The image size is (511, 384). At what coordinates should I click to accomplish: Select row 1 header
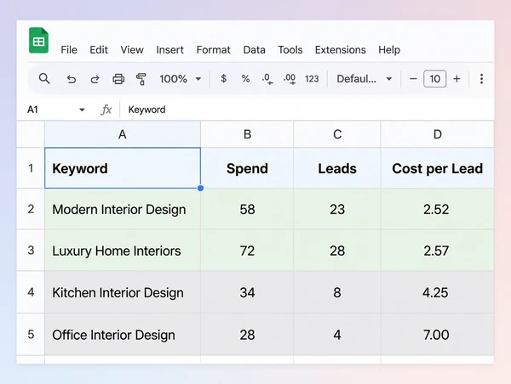(31, 168)
